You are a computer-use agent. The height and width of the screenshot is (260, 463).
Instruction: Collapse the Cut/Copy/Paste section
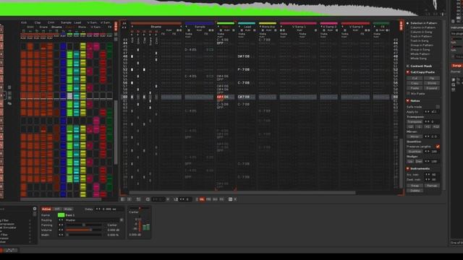point(408,72)
